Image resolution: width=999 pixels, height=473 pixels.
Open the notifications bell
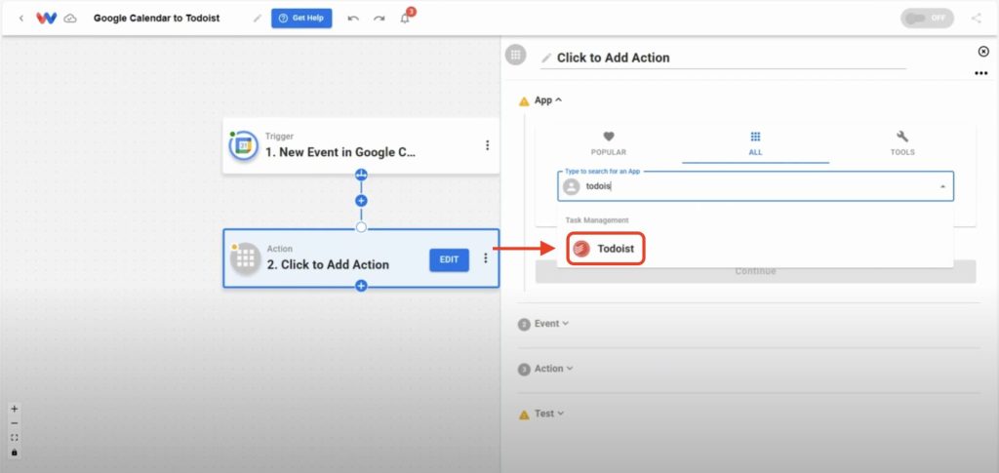[x=405, y=19]
